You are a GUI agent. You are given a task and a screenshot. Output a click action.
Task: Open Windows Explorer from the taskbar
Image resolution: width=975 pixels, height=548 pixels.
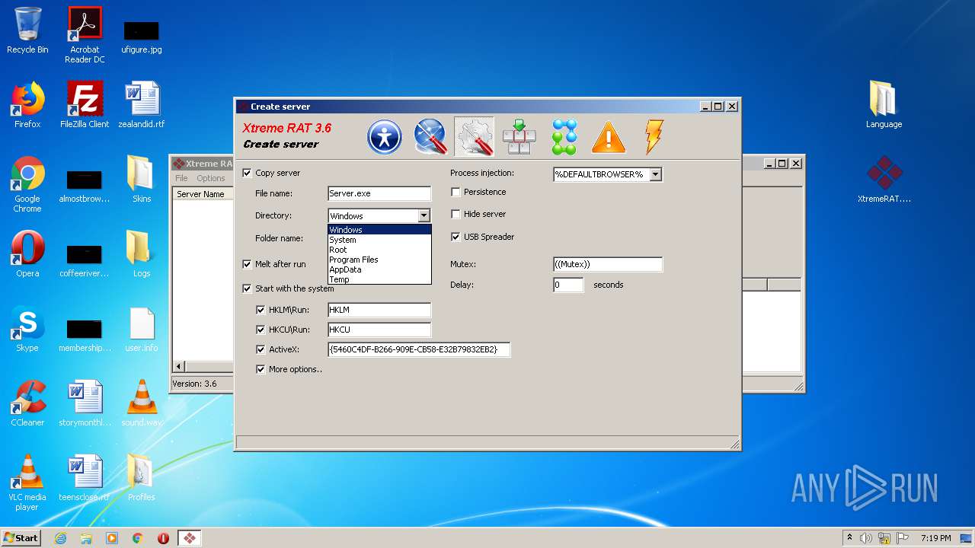(86, 538)
